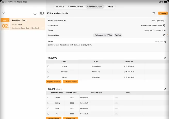This screenshot has height=119, width=169.
Task: Open the time picker showing 06:30
Action: coord(118,35)
